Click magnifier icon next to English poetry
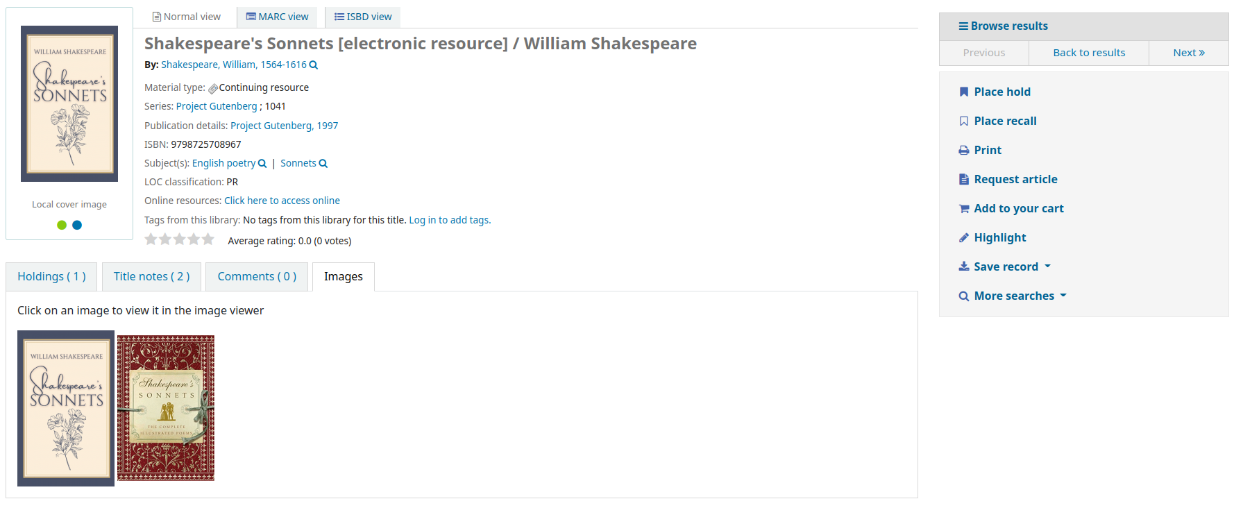The width and height of the screenshot is (1234, 508). point(262,164)
